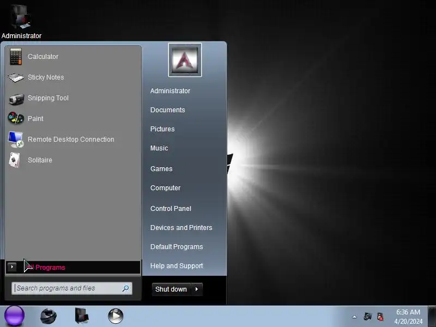The height and width of the screenshot is (327, 436).
Task: Click the search magnifier icon
Action: (x=126, y=288)
